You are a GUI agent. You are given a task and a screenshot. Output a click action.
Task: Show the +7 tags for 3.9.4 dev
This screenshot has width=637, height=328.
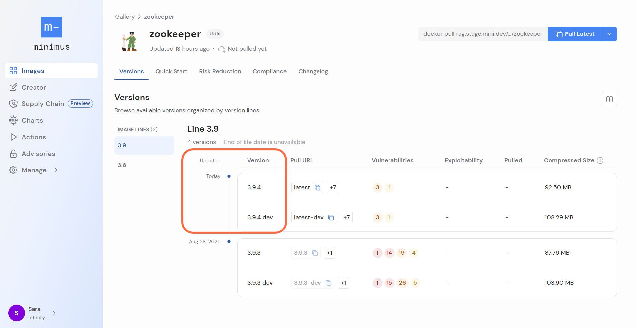[x=346, y=217]
